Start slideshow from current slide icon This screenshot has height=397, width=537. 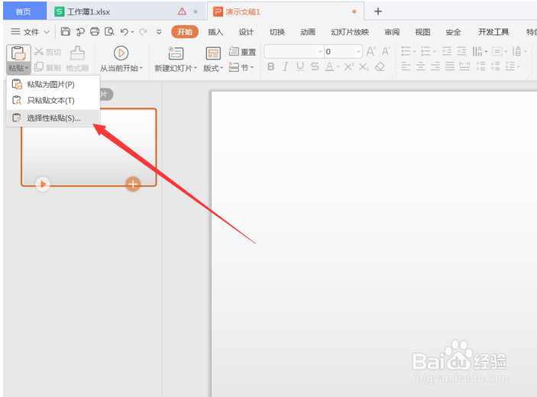(121, 53)
